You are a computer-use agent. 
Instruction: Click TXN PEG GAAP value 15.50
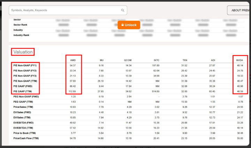tap(184, 102)
